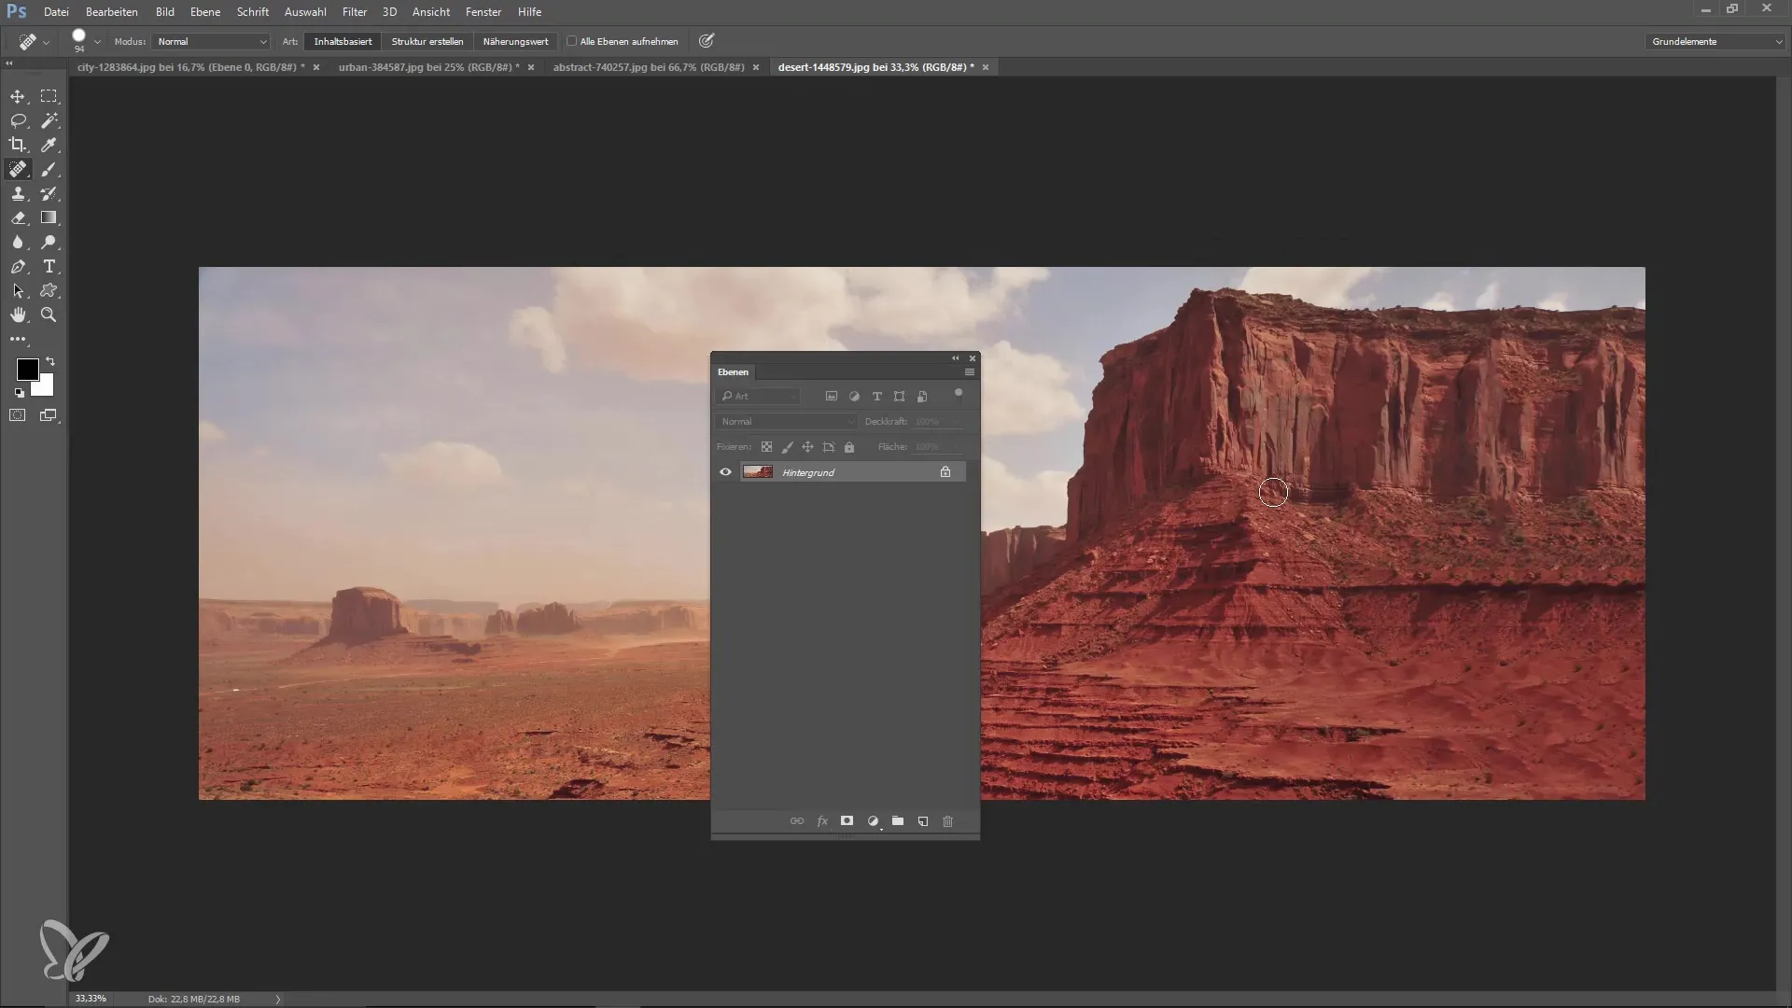Add layer style with fx icon
The width and height of the screenshot is (1792, 1008).
click(822, 821)
